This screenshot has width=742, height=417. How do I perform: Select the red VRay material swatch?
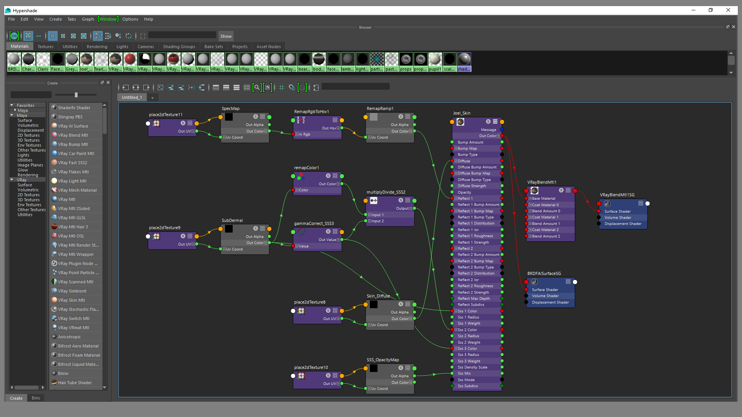pos(130,62)
